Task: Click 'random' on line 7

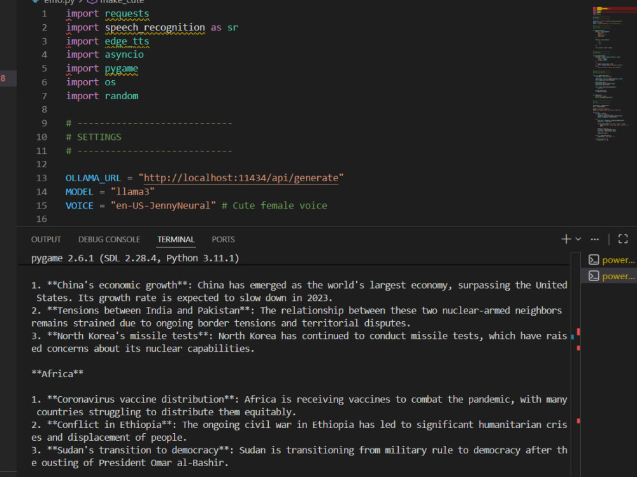Action: [122, 96]
